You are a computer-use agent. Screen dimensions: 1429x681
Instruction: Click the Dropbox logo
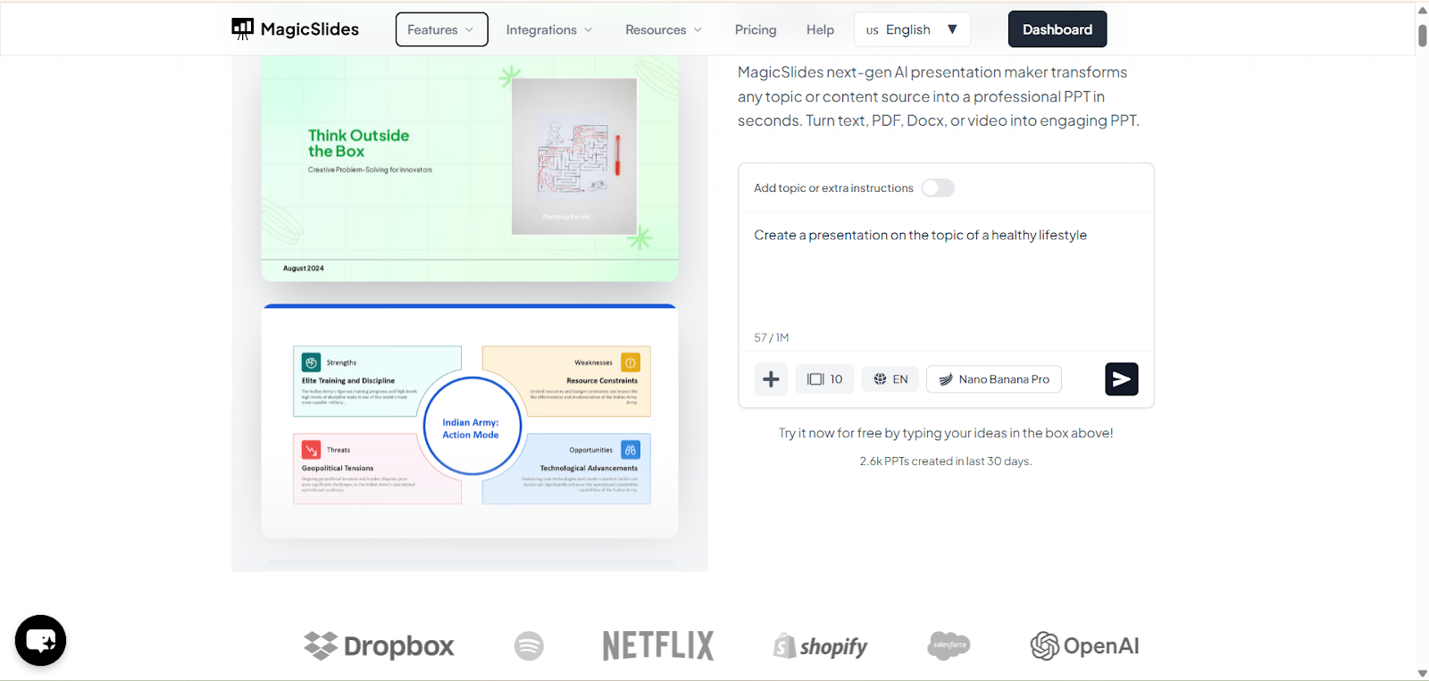click(379, 645)
